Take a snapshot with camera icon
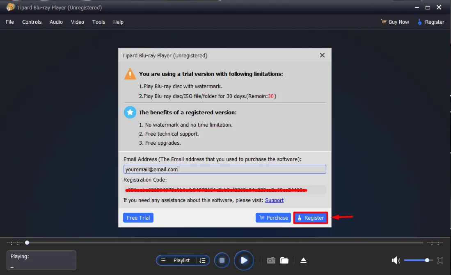Image resolution: width=451 pixels, height=275 pixels. click(x=271, y=260)
